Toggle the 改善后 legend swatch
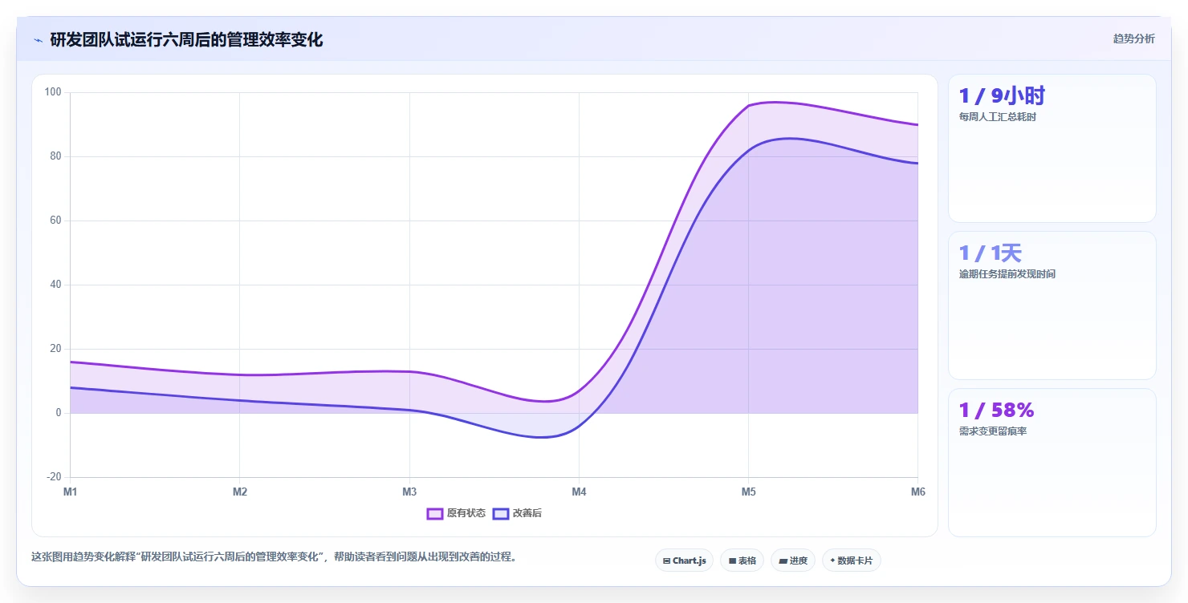Screen dimensions: 1188x603 (501, 513)
